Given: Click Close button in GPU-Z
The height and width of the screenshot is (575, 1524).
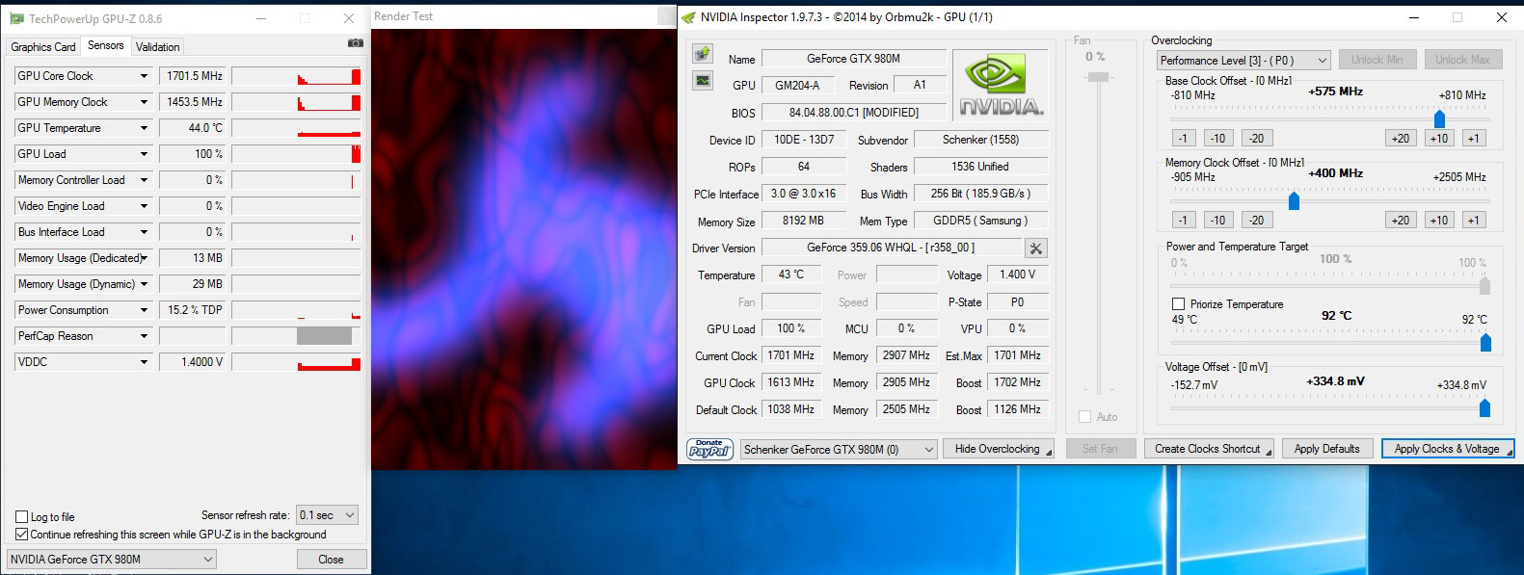Looking at the screenshot, I should click(x=331, y=560).
